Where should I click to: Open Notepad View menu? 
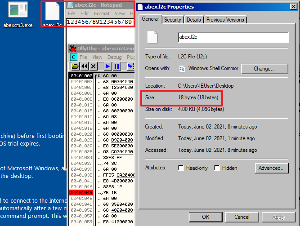pos(120,13)
